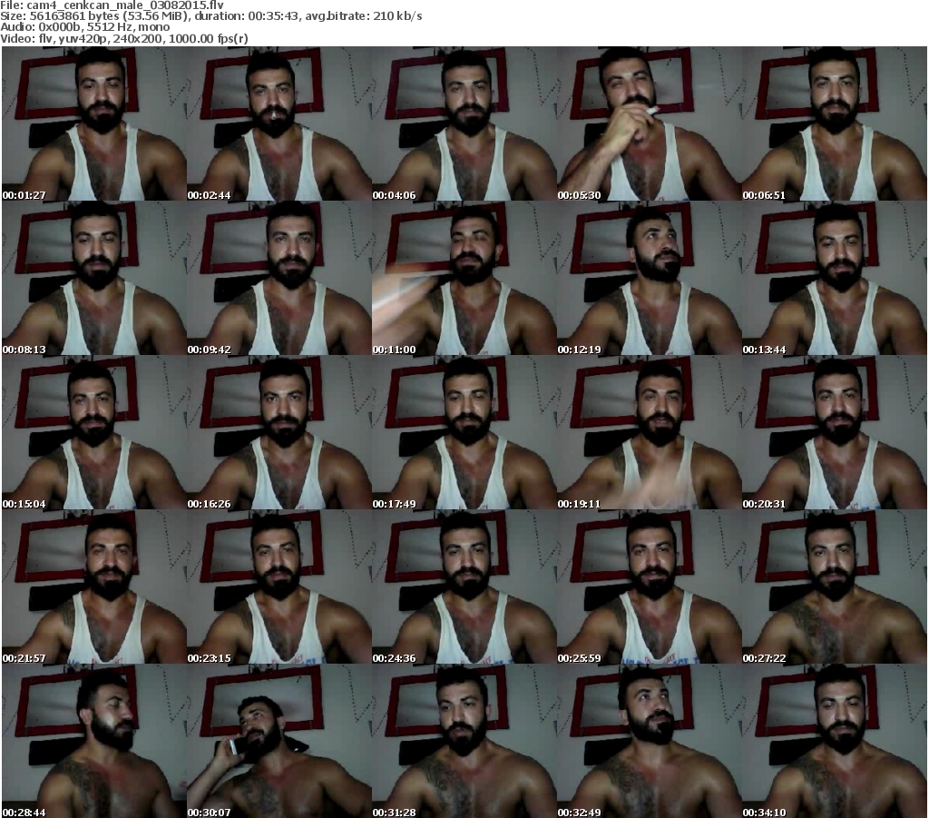Select the 00:27:22 thumbnail
This screenshot has height=818, width=929.
835,586
